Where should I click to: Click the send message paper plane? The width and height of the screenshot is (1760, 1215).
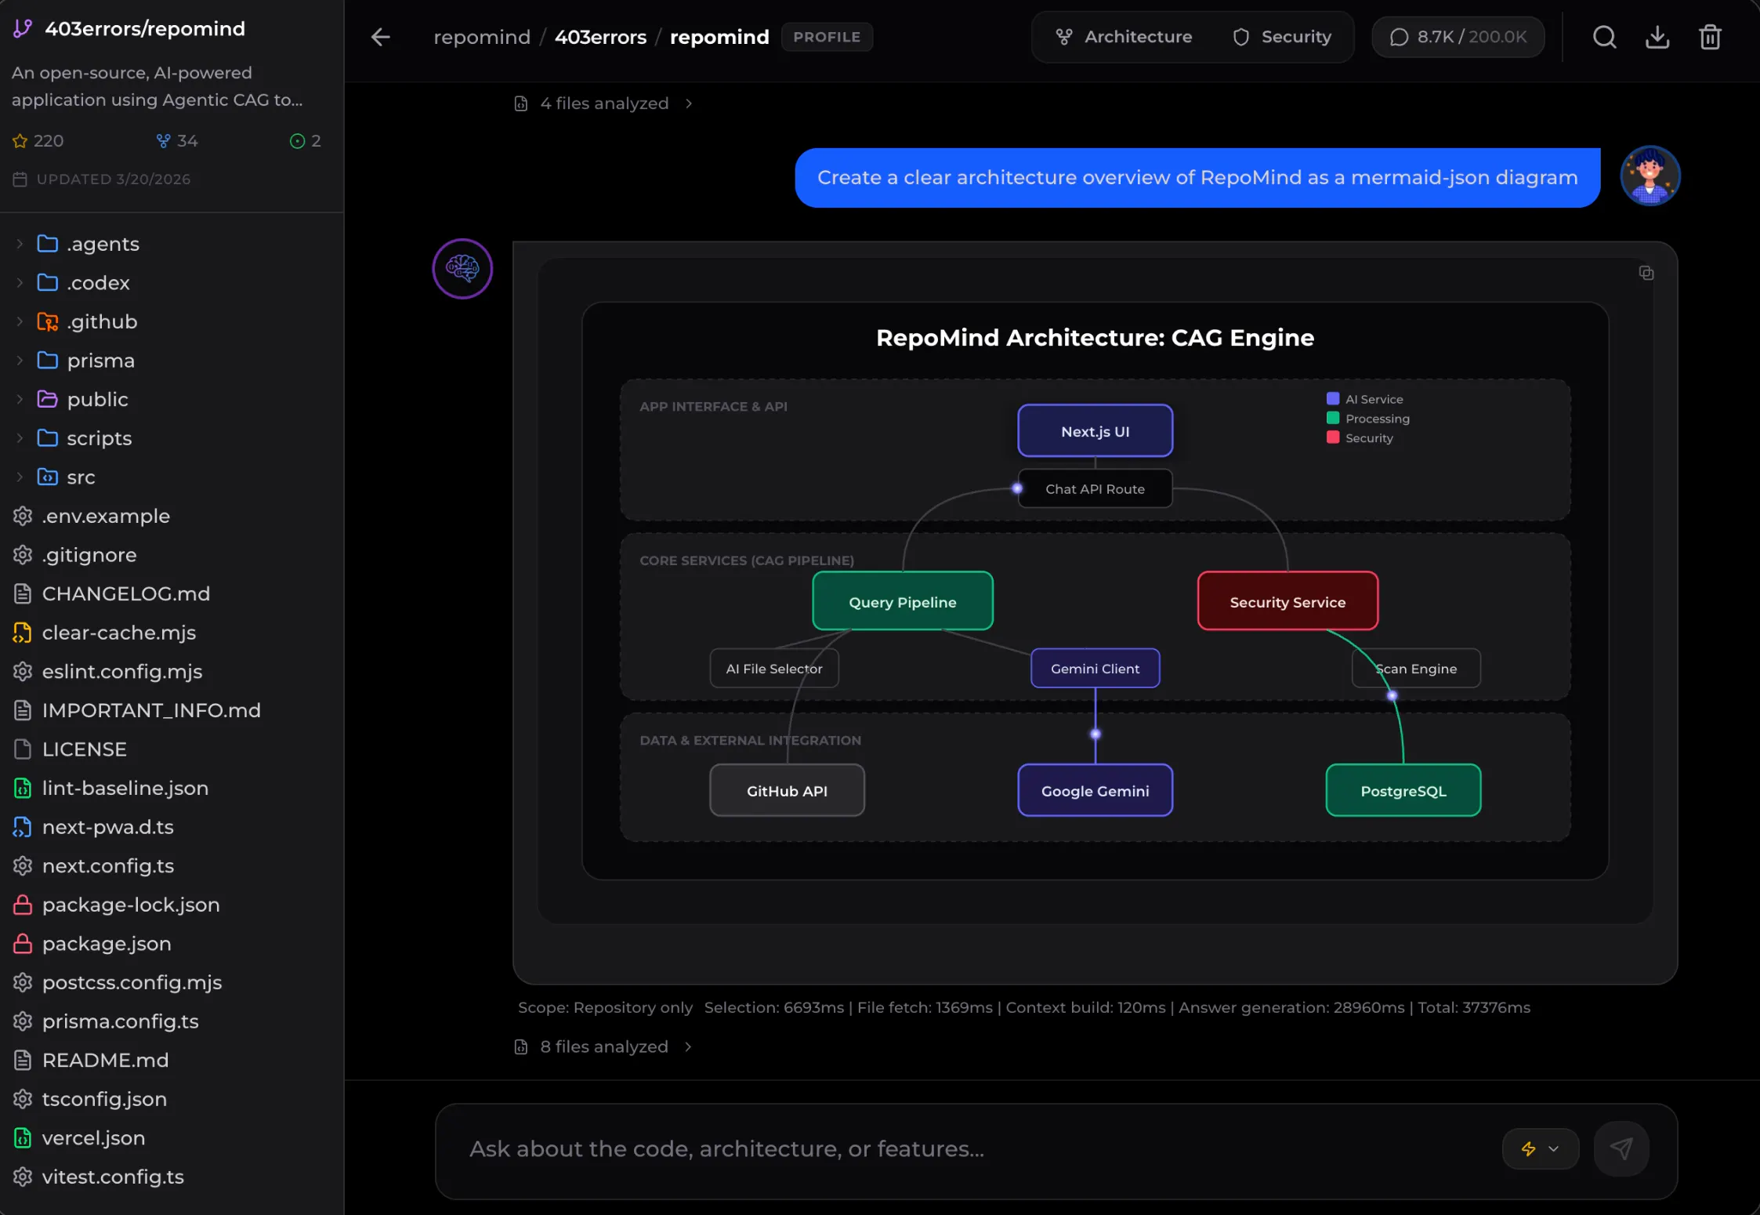1621,1148
